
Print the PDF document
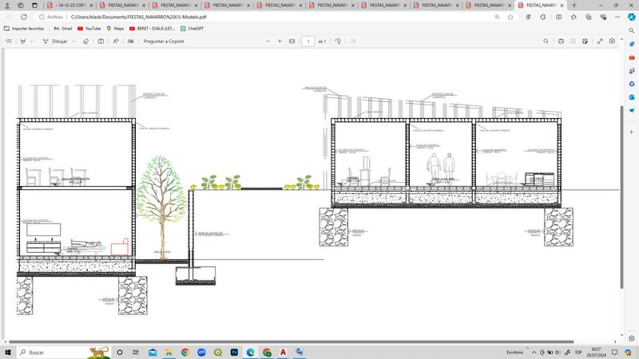click(562, 41)
